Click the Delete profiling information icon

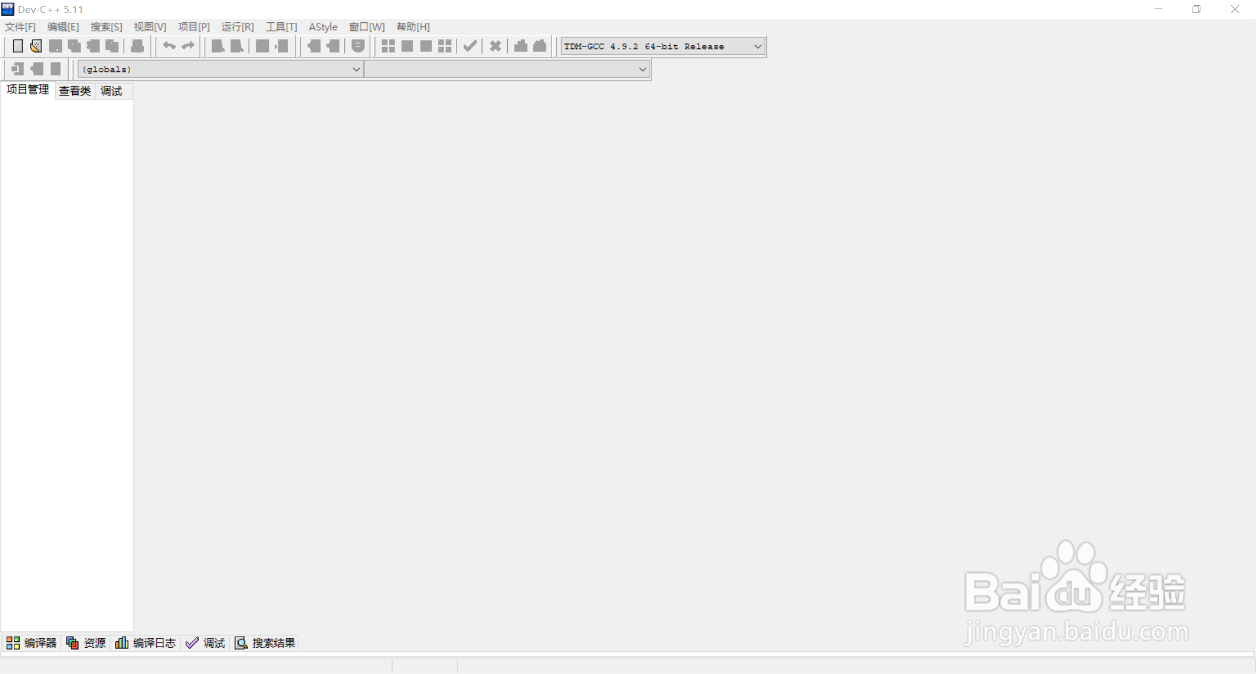tap(540, 46)
